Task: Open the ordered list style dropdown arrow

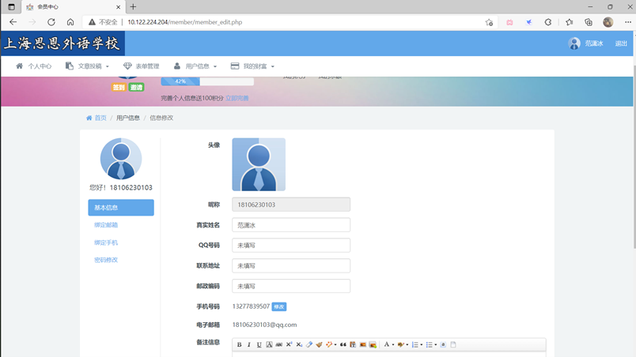Action: (422, 345)
